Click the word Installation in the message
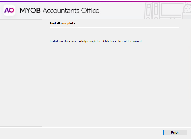 (x=57, y=41)
